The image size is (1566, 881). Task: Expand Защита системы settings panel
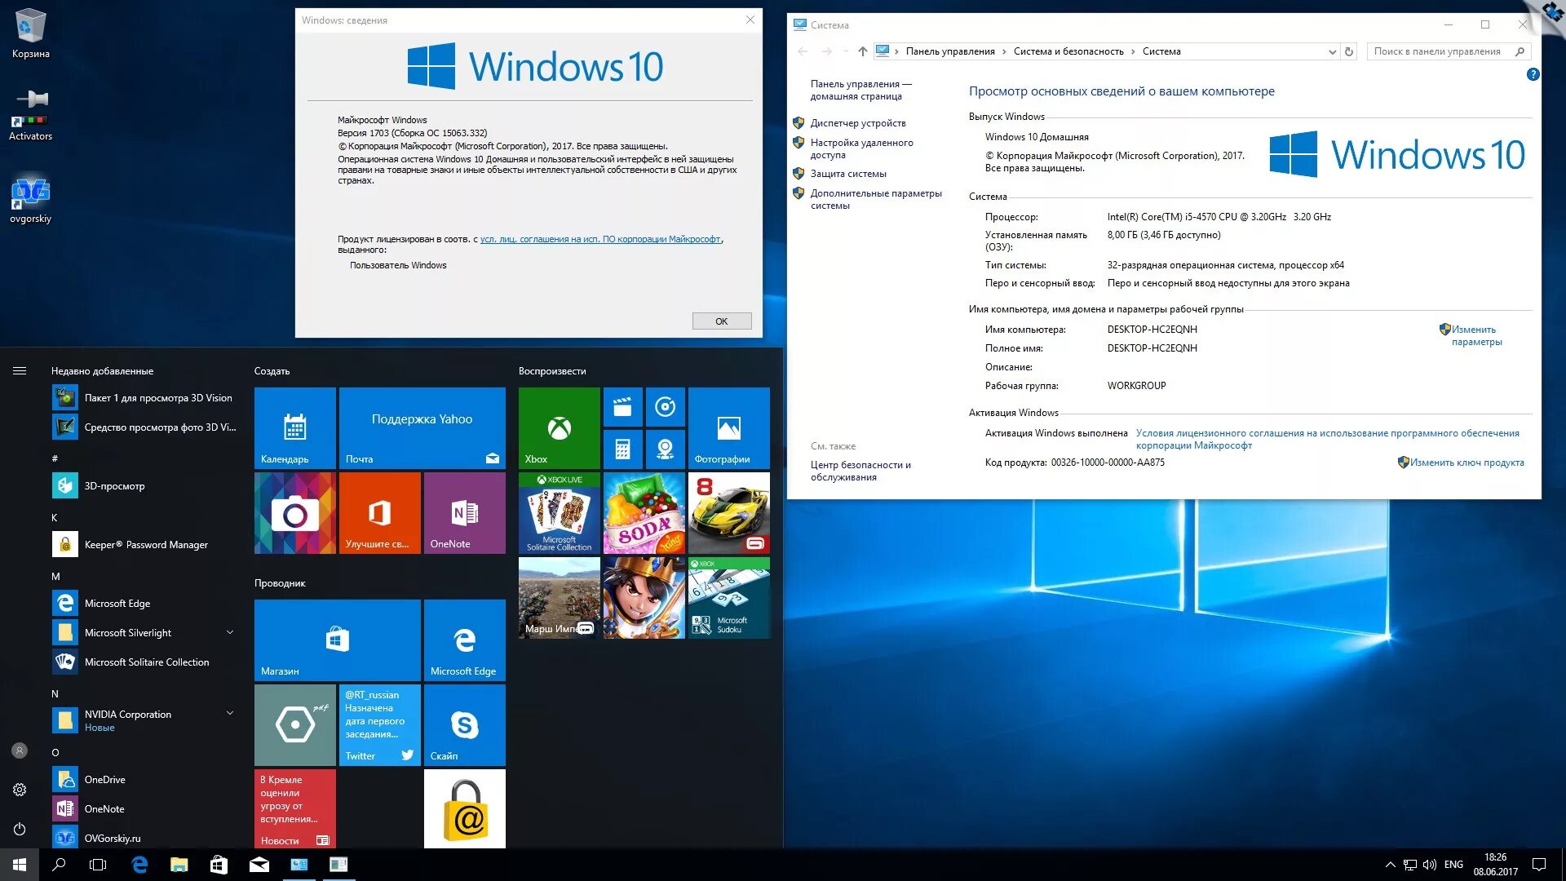point(848,173)
